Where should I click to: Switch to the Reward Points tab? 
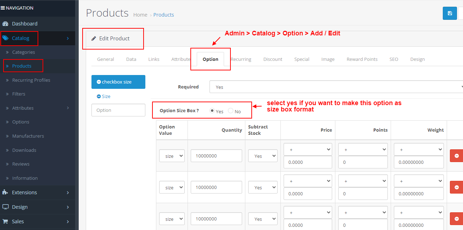[x=362, y=59]
